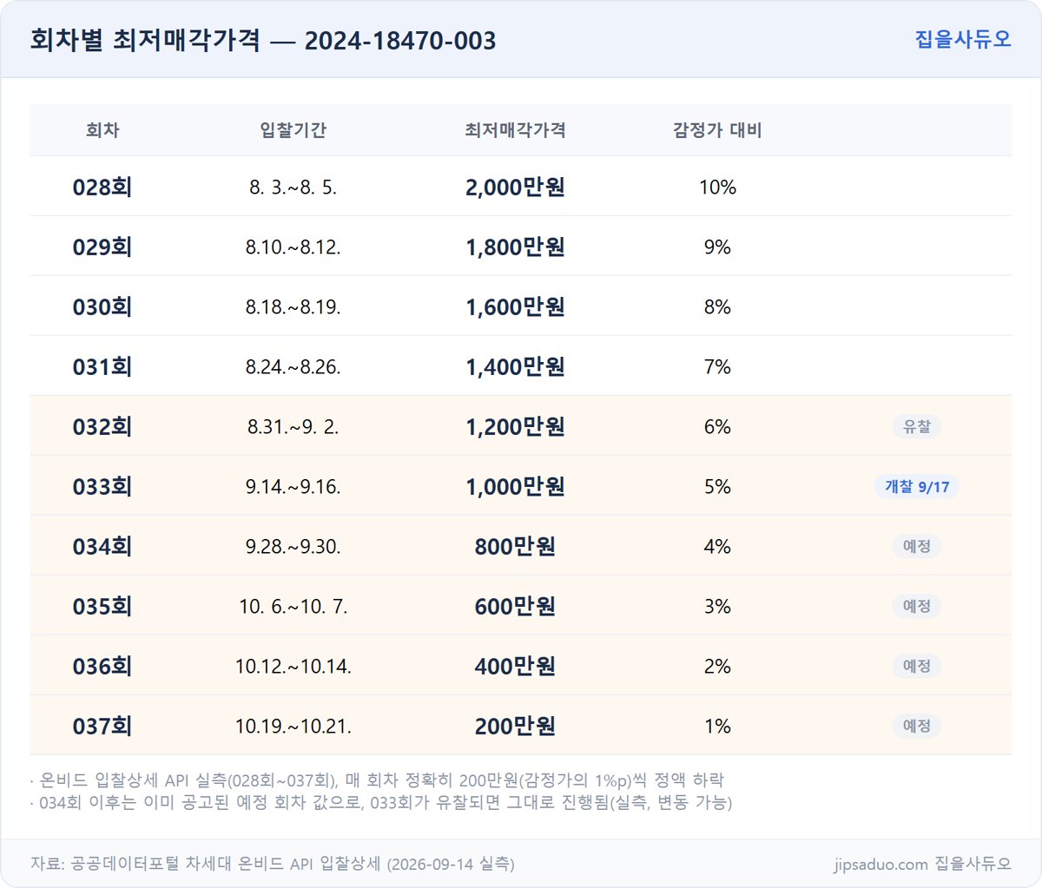This screenshot has height=888, width=1042.
Task: Click the 예정 badge on 037회 row
Action: coord(917,726)
